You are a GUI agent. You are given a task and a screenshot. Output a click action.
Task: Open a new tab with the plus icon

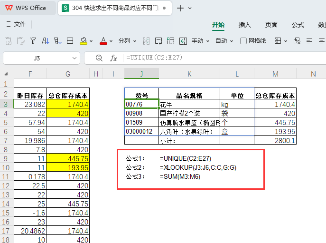(x=180, y=8)
